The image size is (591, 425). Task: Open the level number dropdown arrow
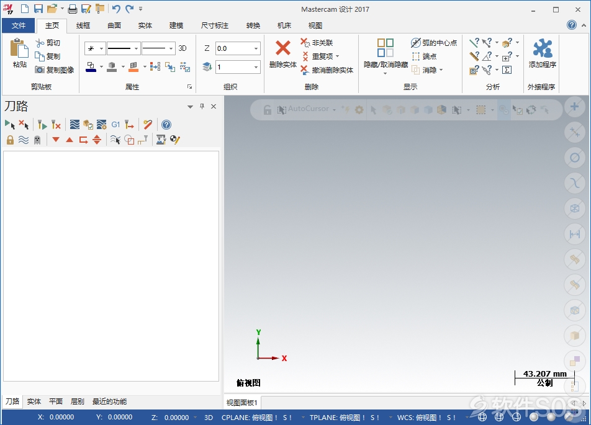[256, 67]
